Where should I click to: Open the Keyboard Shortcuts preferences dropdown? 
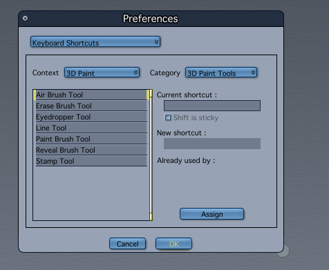(95, 41)
